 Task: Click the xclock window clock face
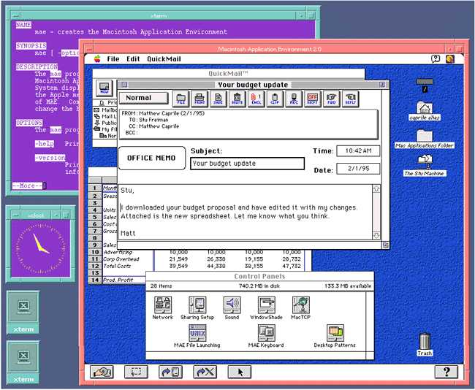41,248
